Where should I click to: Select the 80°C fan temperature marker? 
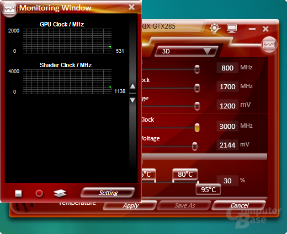click(185, 175)
